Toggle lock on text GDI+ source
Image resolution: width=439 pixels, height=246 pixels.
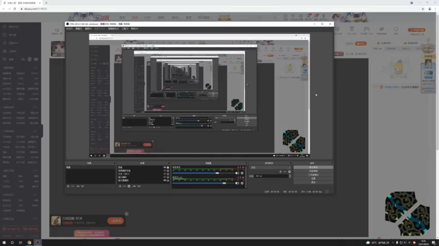[168, 174]
